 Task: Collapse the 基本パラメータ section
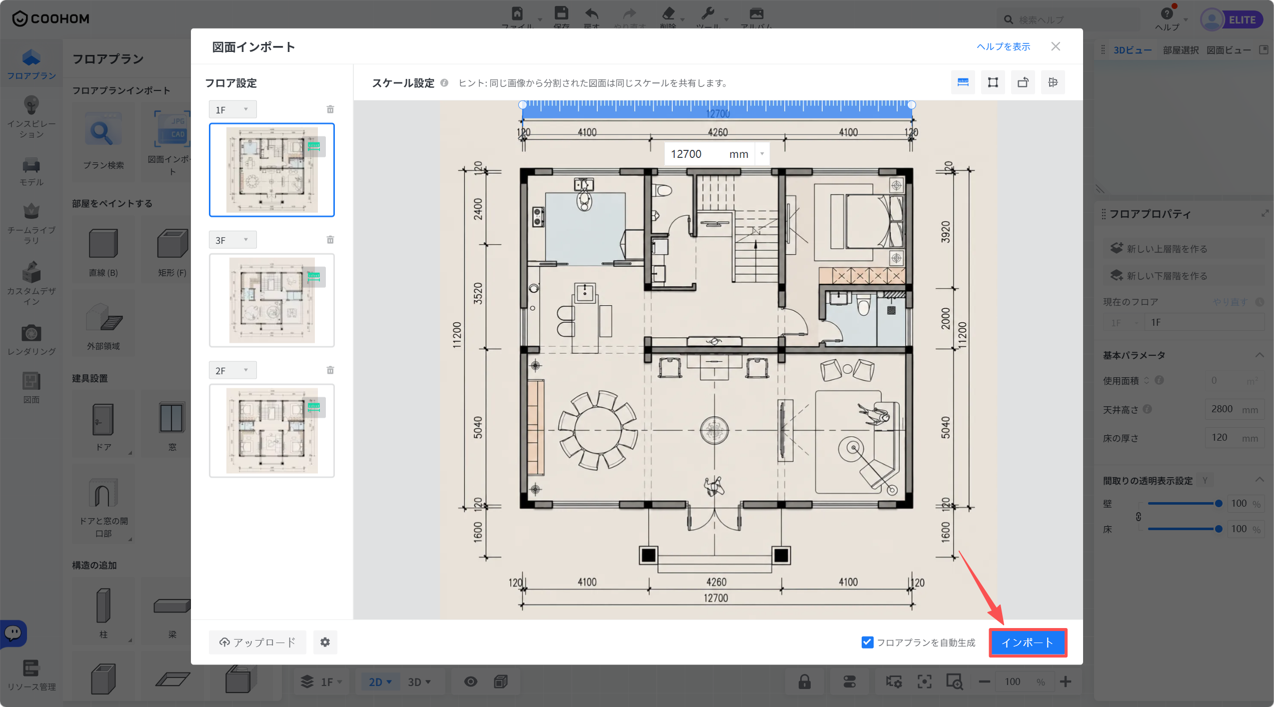click(1259, 355)
